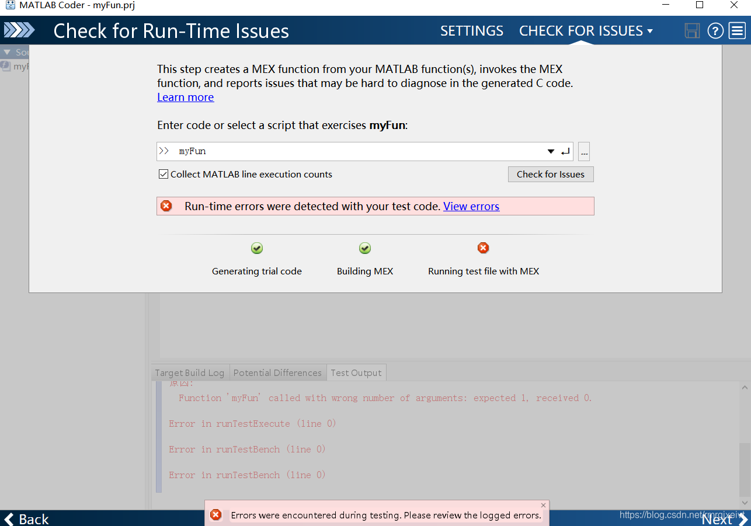Switch to the Potential Differences tab
Image resolution: width=751 pixels, height=526 pixels.
click(277, 373)
